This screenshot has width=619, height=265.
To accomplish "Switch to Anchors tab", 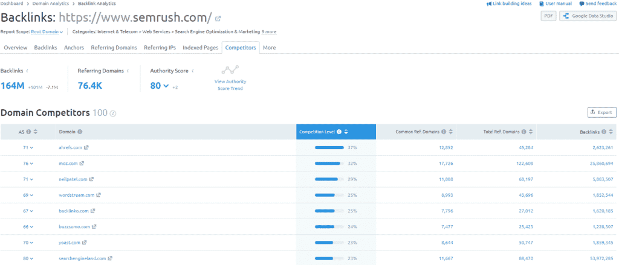I will tap(74, 47).
